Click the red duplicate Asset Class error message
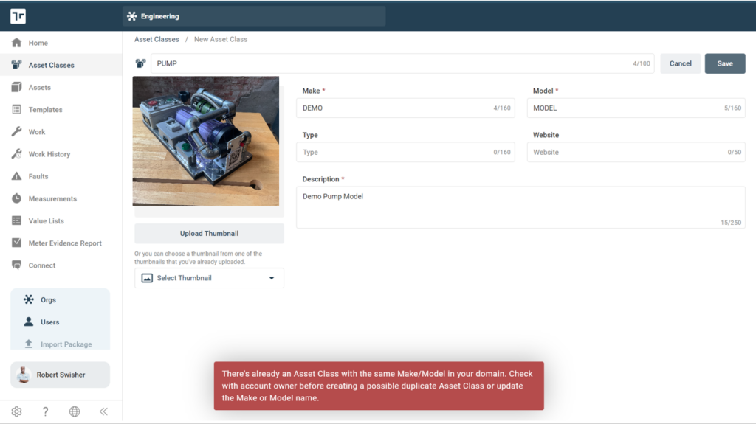 tap(379, 386)
